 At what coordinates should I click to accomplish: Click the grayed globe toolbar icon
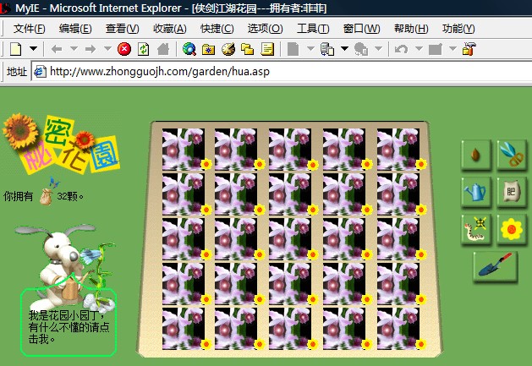361,49
